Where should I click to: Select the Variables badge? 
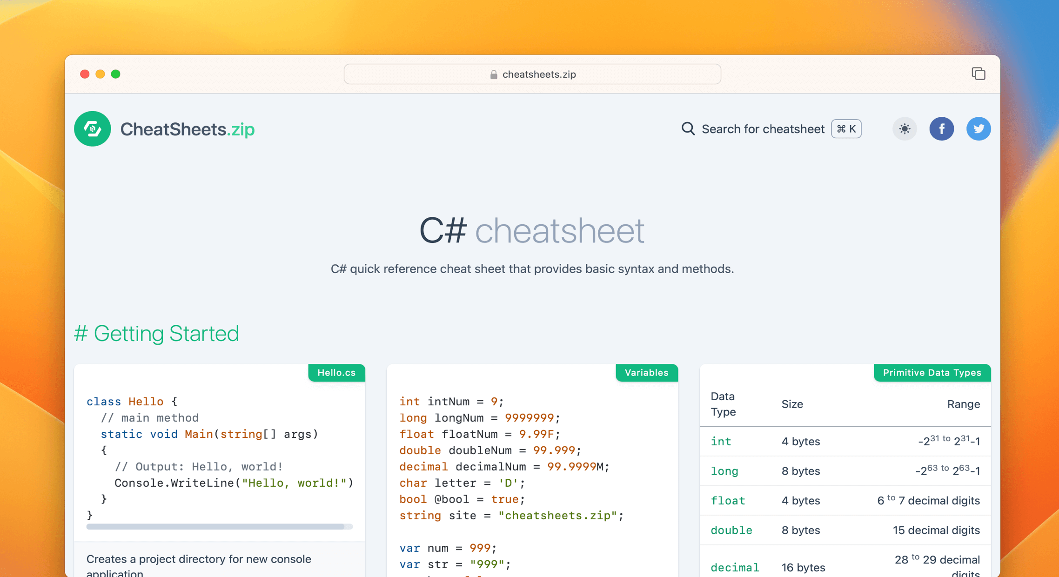(646, 372)
